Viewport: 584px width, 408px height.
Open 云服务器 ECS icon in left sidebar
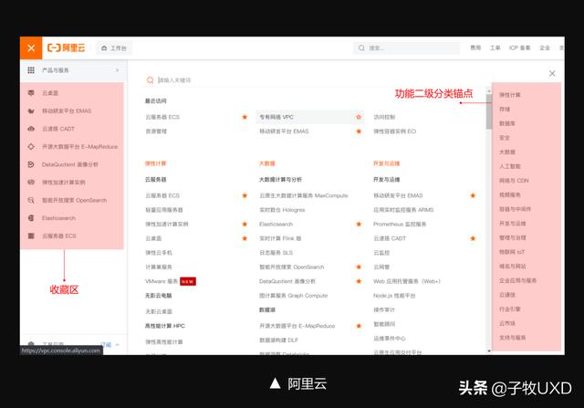31,235
